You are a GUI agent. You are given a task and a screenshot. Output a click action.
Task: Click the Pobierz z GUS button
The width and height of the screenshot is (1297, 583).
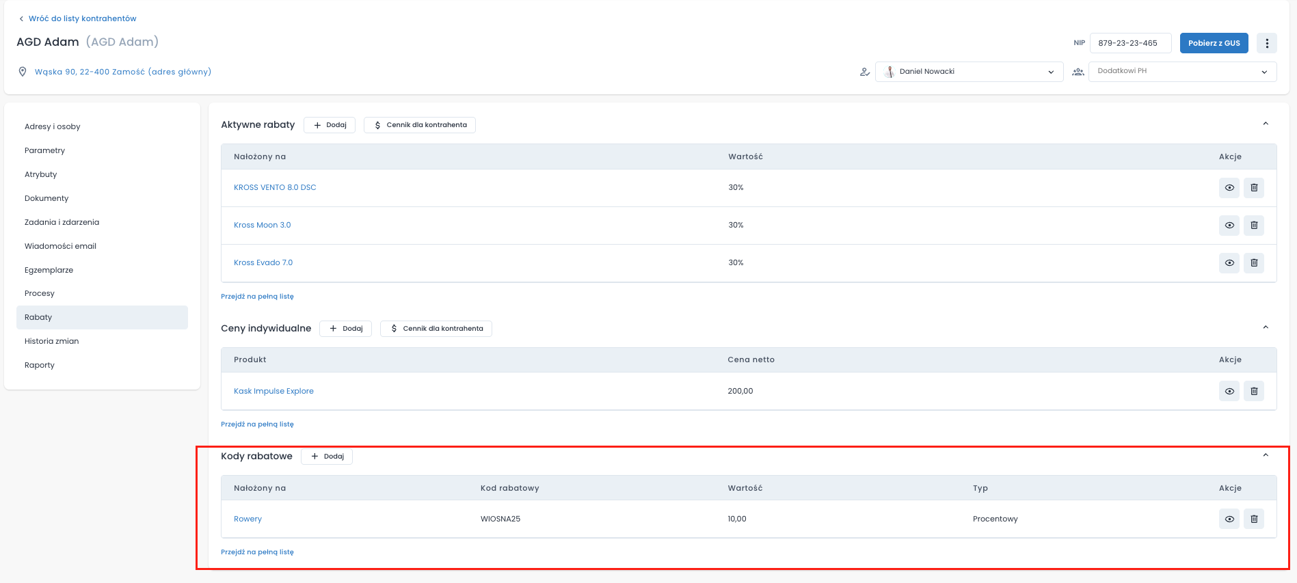point(1214,43)
